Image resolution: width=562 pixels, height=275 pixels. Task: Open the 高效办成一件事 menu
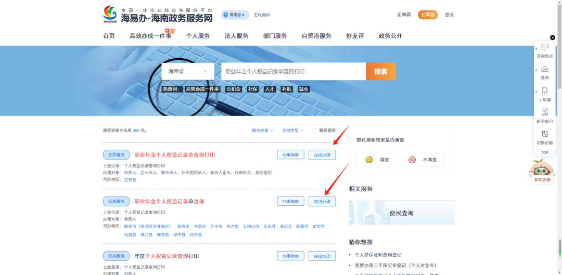[x=150, y=36]
